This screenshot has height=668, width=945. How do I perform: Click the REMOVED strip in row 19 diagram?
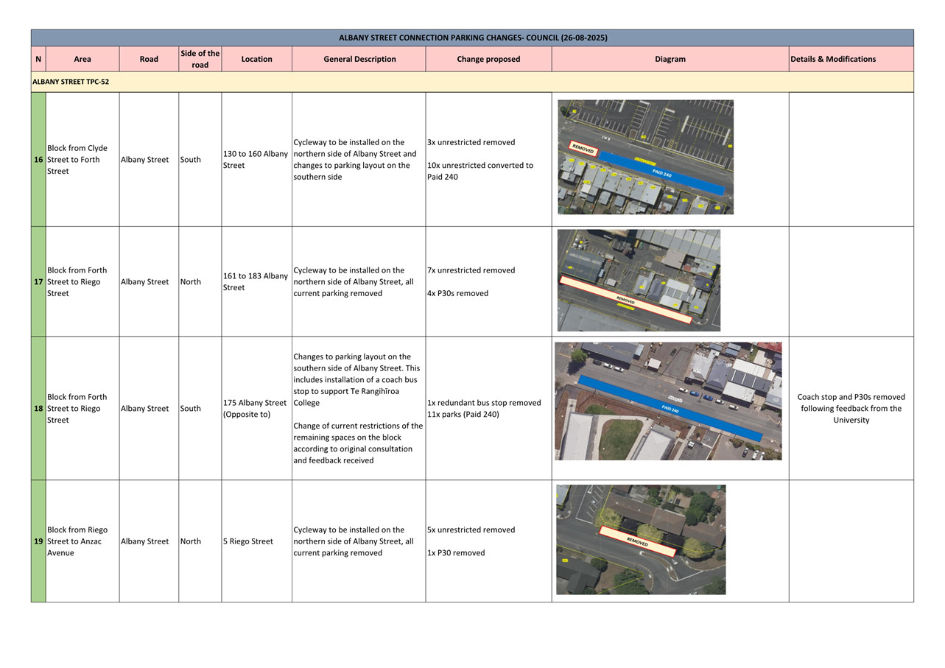(637, 541)
